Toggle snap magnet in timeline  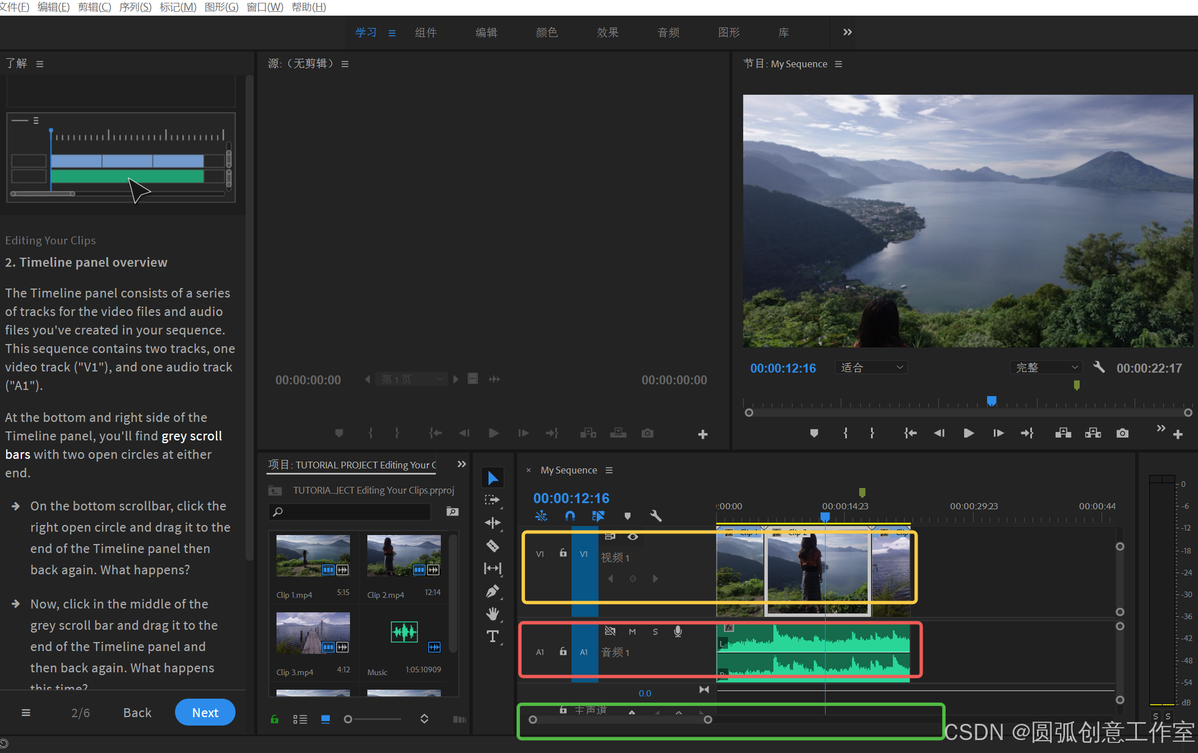[x=570, y=516]
